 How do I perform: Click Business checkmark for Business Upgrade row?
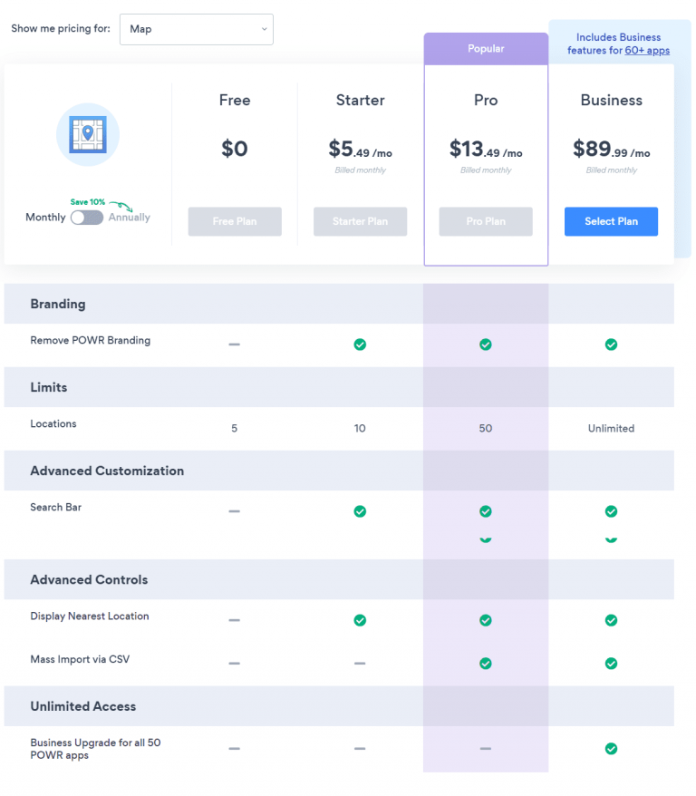(611, 749)
